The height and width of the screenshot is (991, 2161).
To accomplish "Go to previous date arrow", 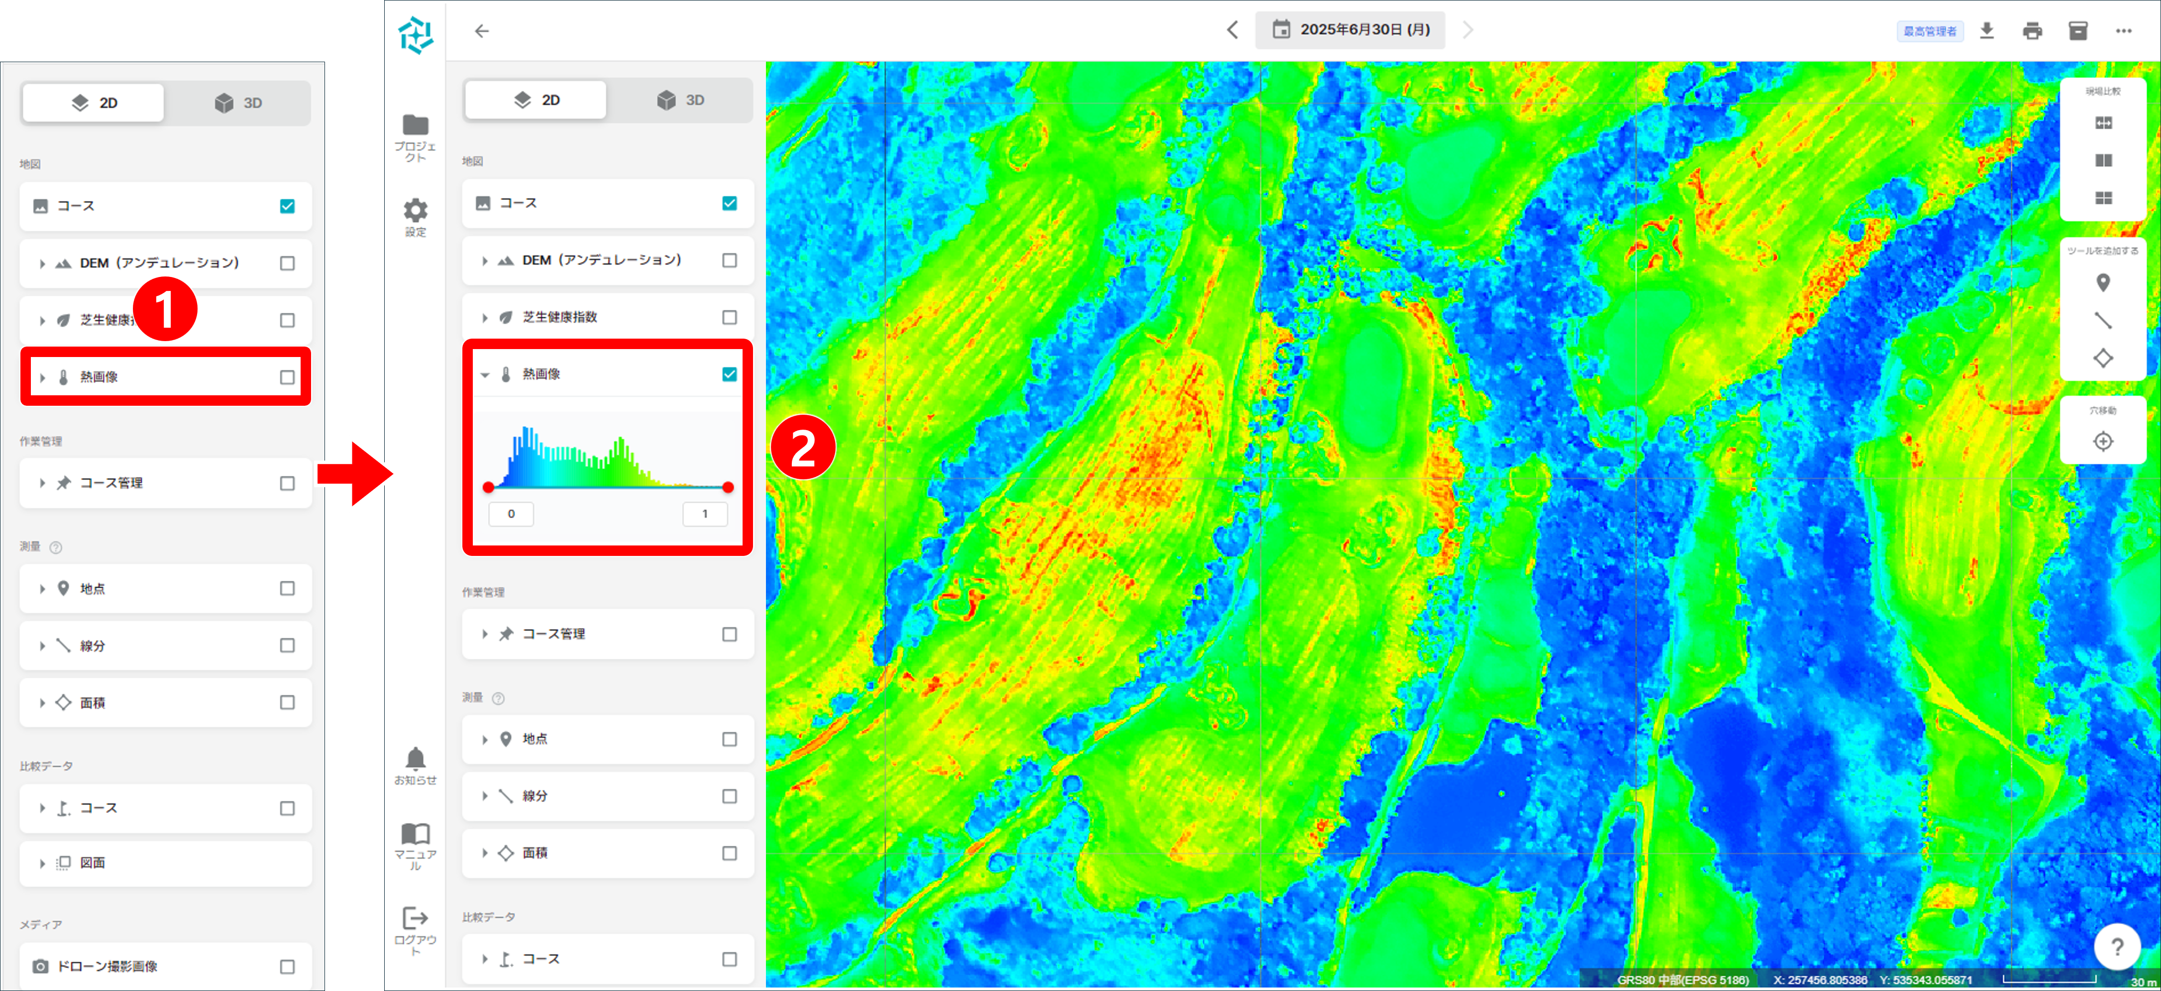I will tap(1232, 30).
